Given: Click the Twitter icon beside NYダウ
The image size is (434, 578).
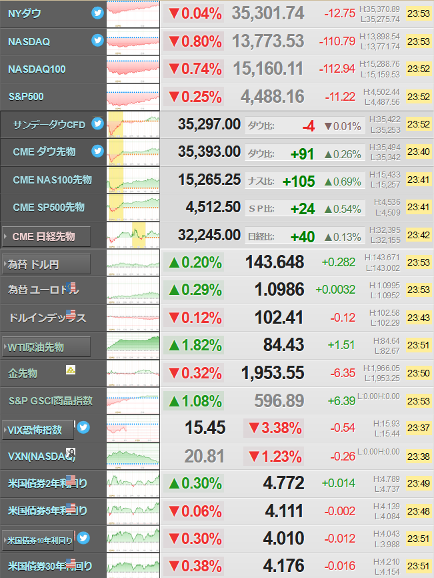Looking at the screenshot, I should (97, 13).
